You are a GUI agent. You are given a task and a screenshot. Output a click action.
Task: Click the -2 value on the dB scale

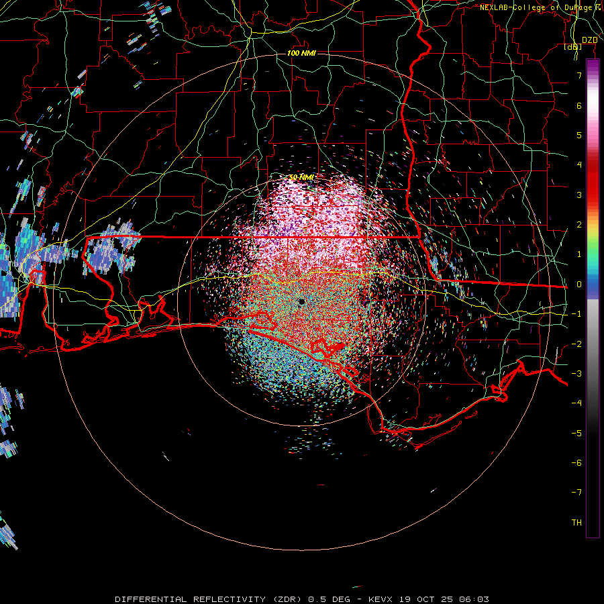click(x=576, y=344)
